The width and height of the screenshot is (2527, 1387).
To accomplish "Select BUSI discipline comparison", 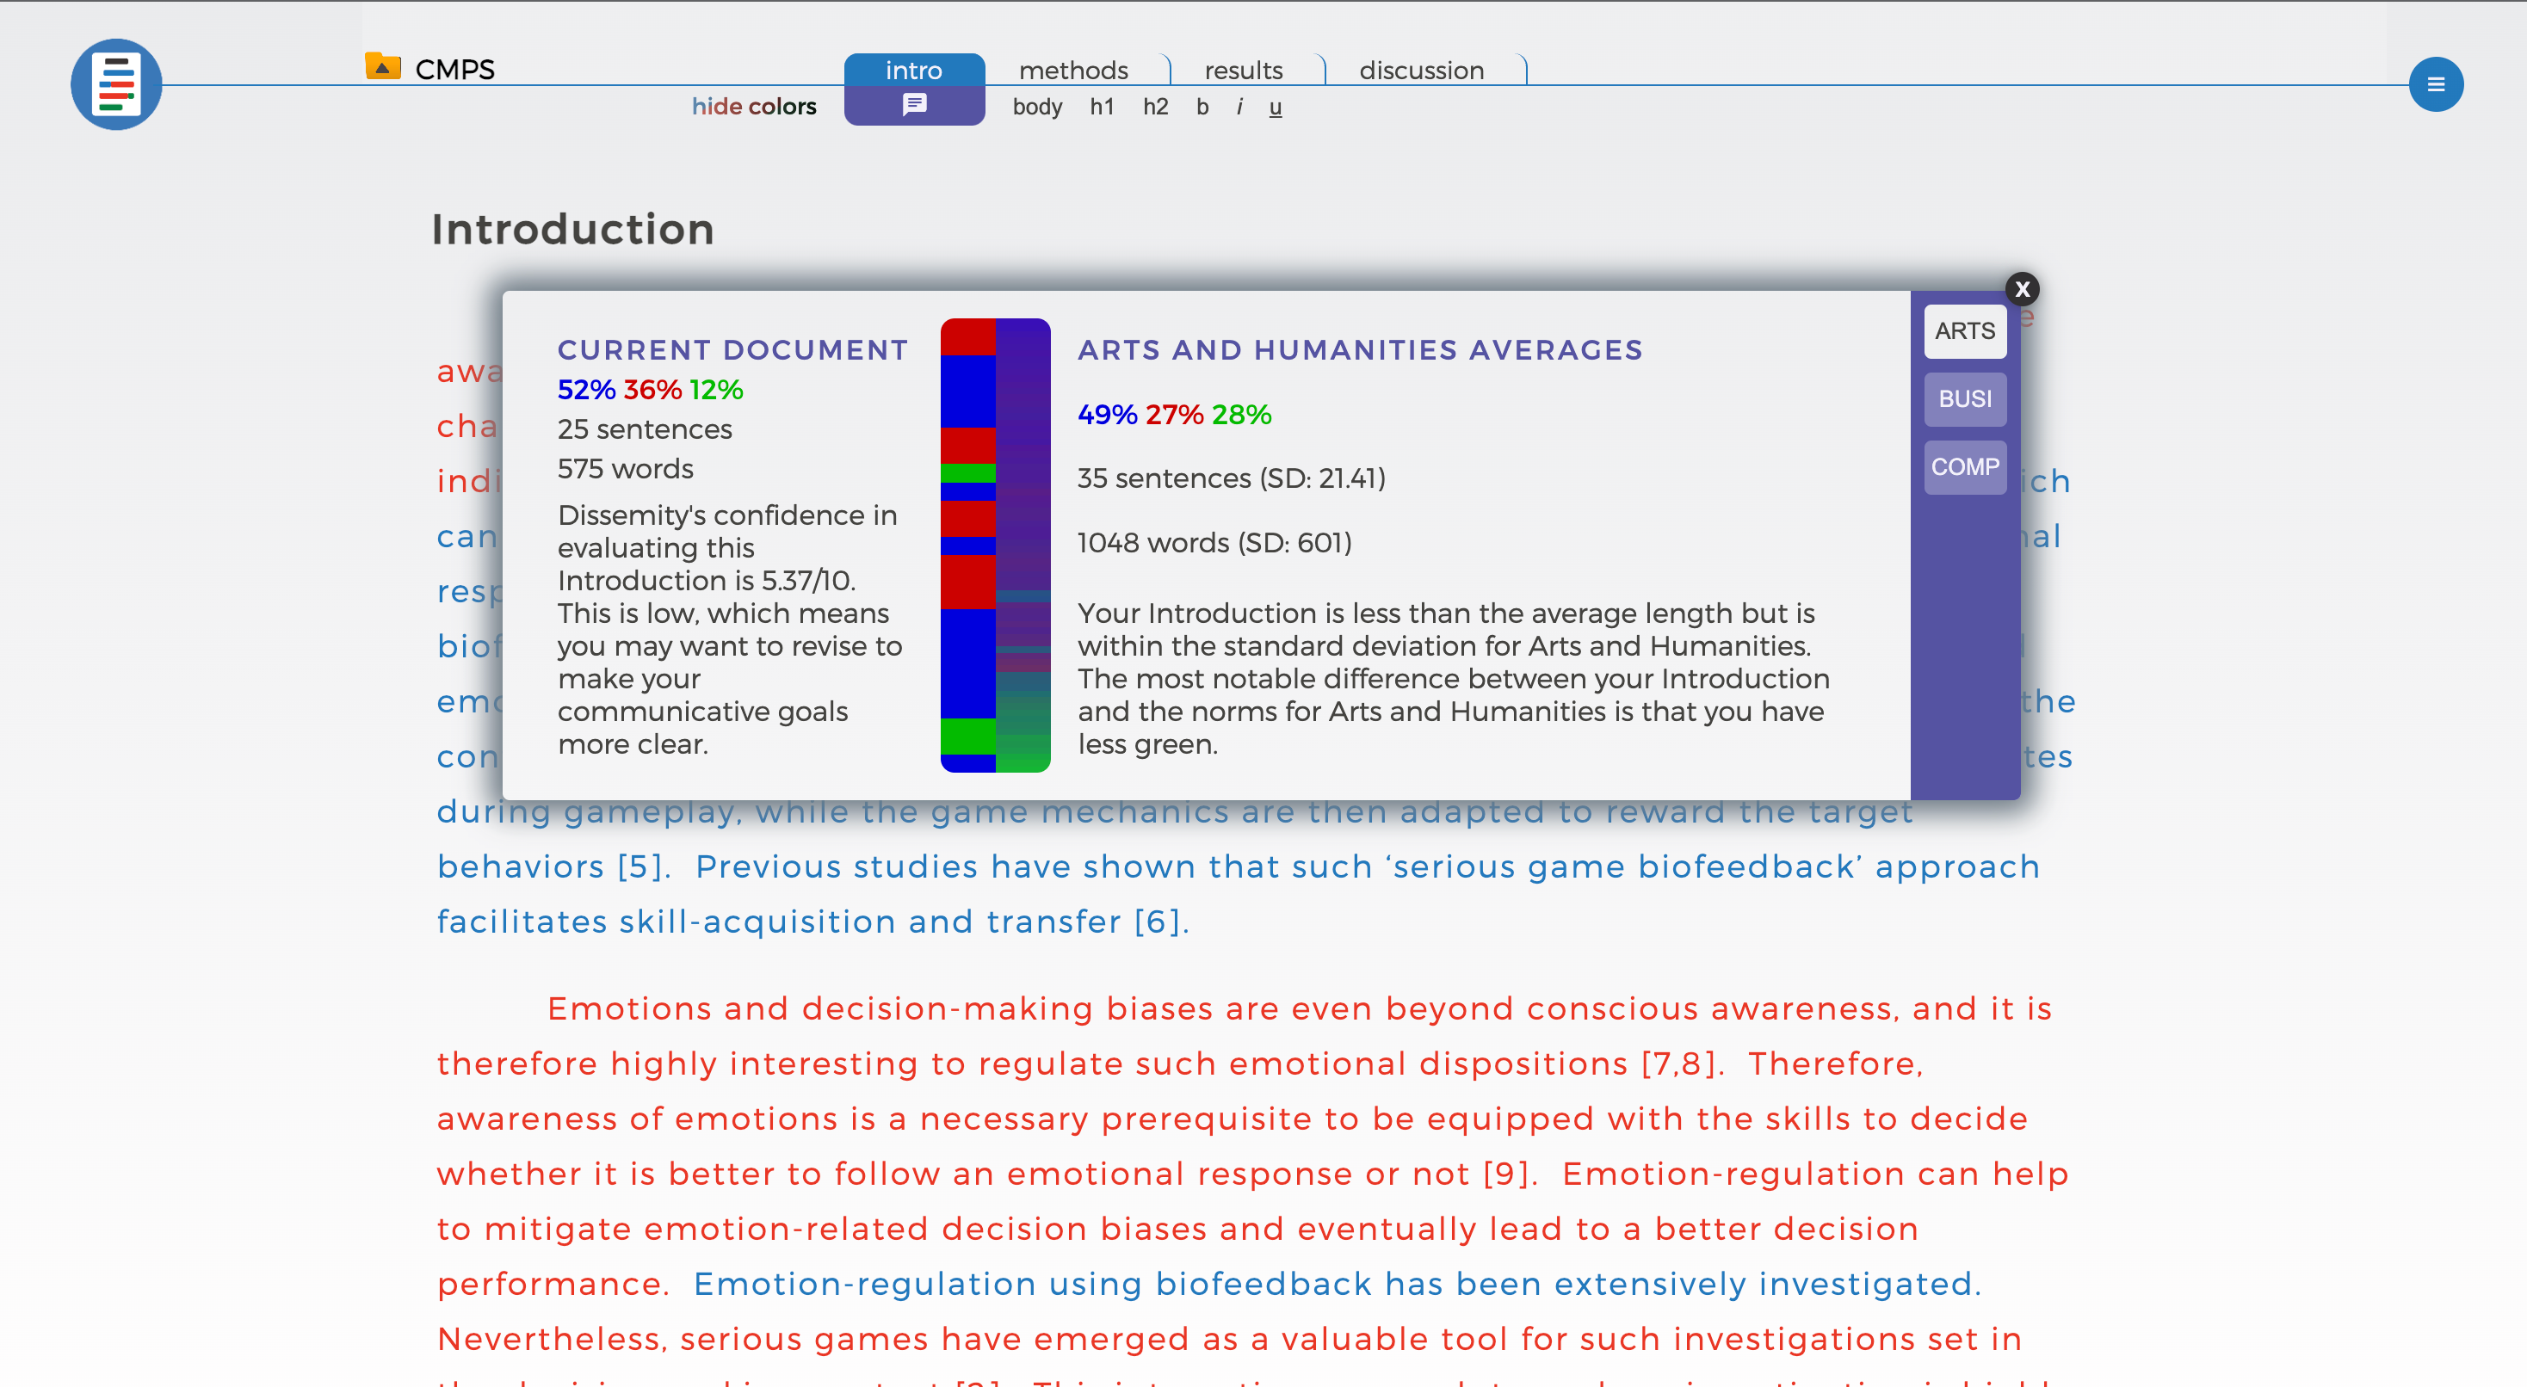I will tap(1964, 399).
